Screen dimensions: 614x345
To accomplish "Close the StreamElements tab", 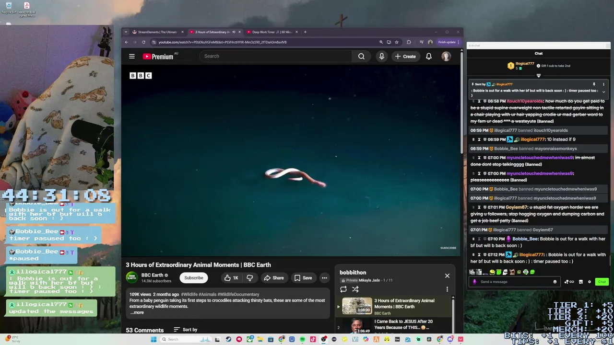I will [x=182, y=32].
